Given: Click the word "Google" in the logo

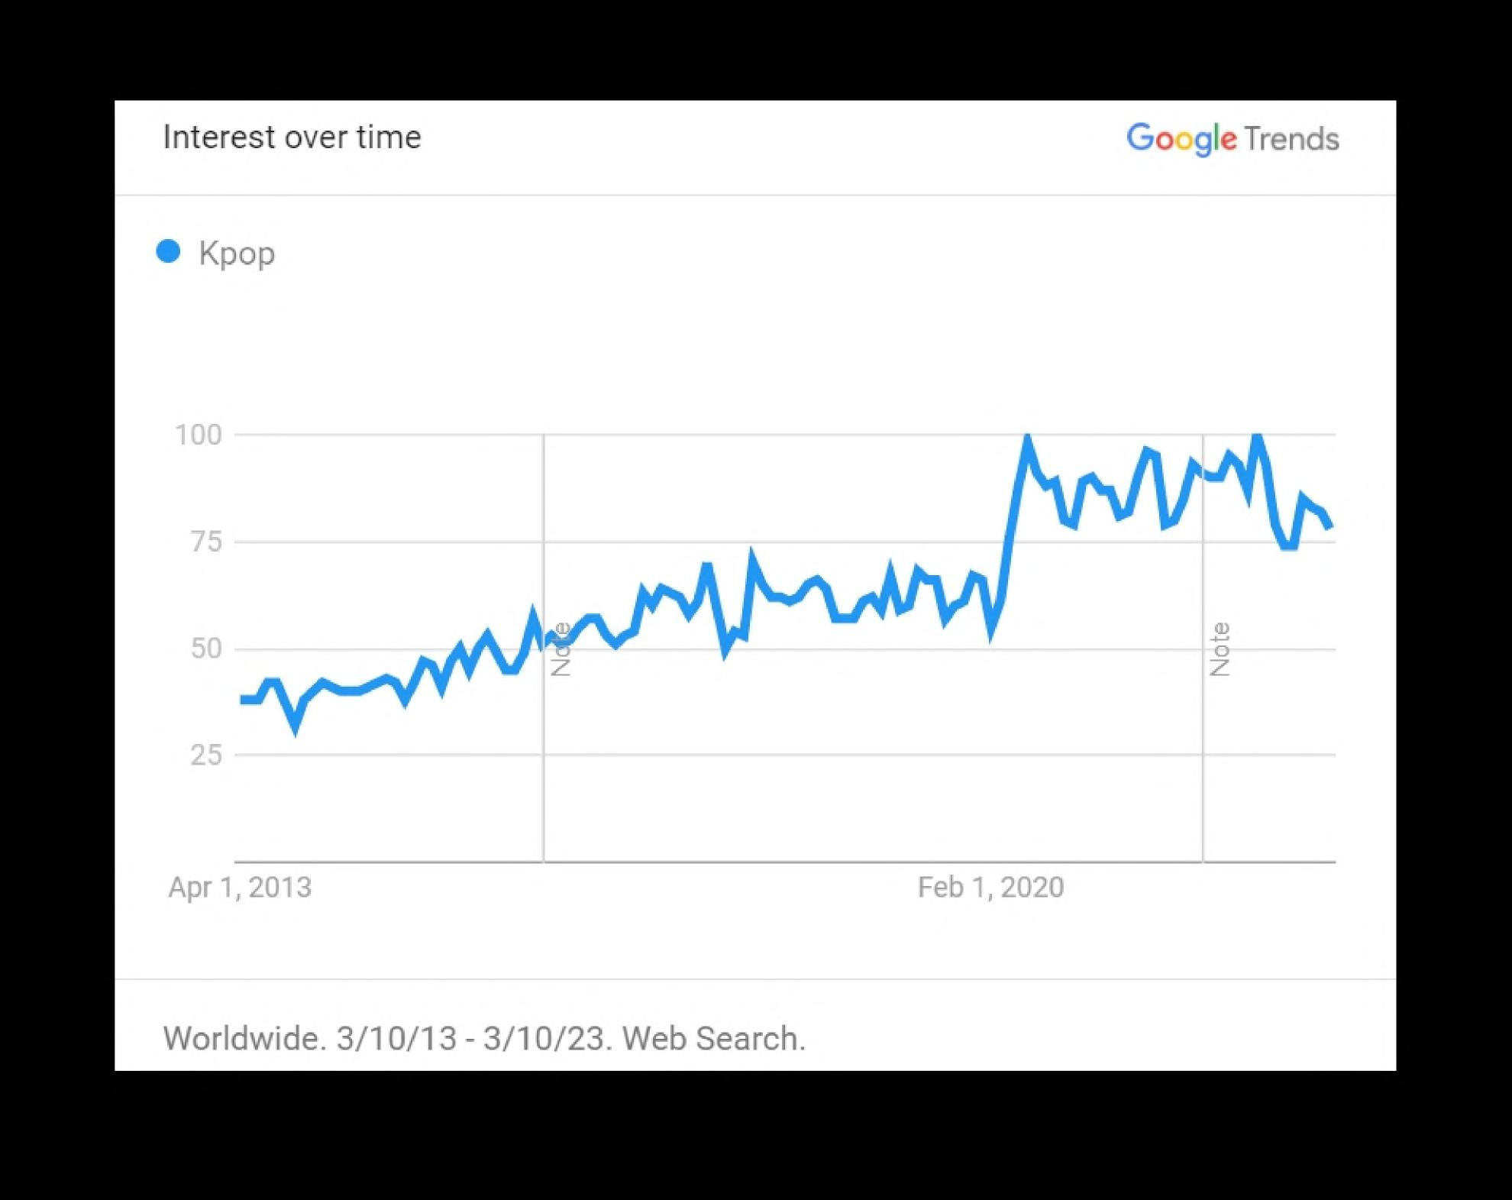Looking at the screenshot, I should click(1181, 139).
